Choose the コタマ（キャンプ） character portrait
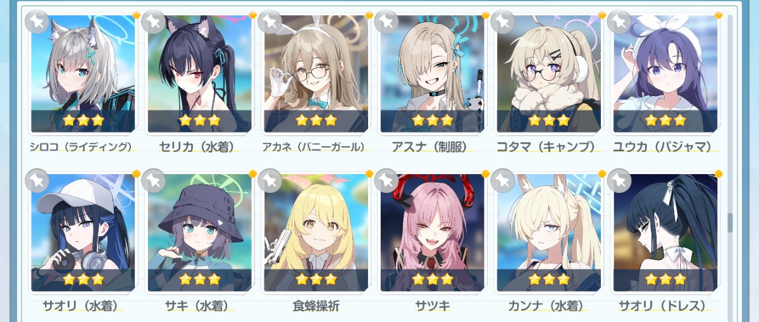 pyautogui.click(x=548, y=73)
